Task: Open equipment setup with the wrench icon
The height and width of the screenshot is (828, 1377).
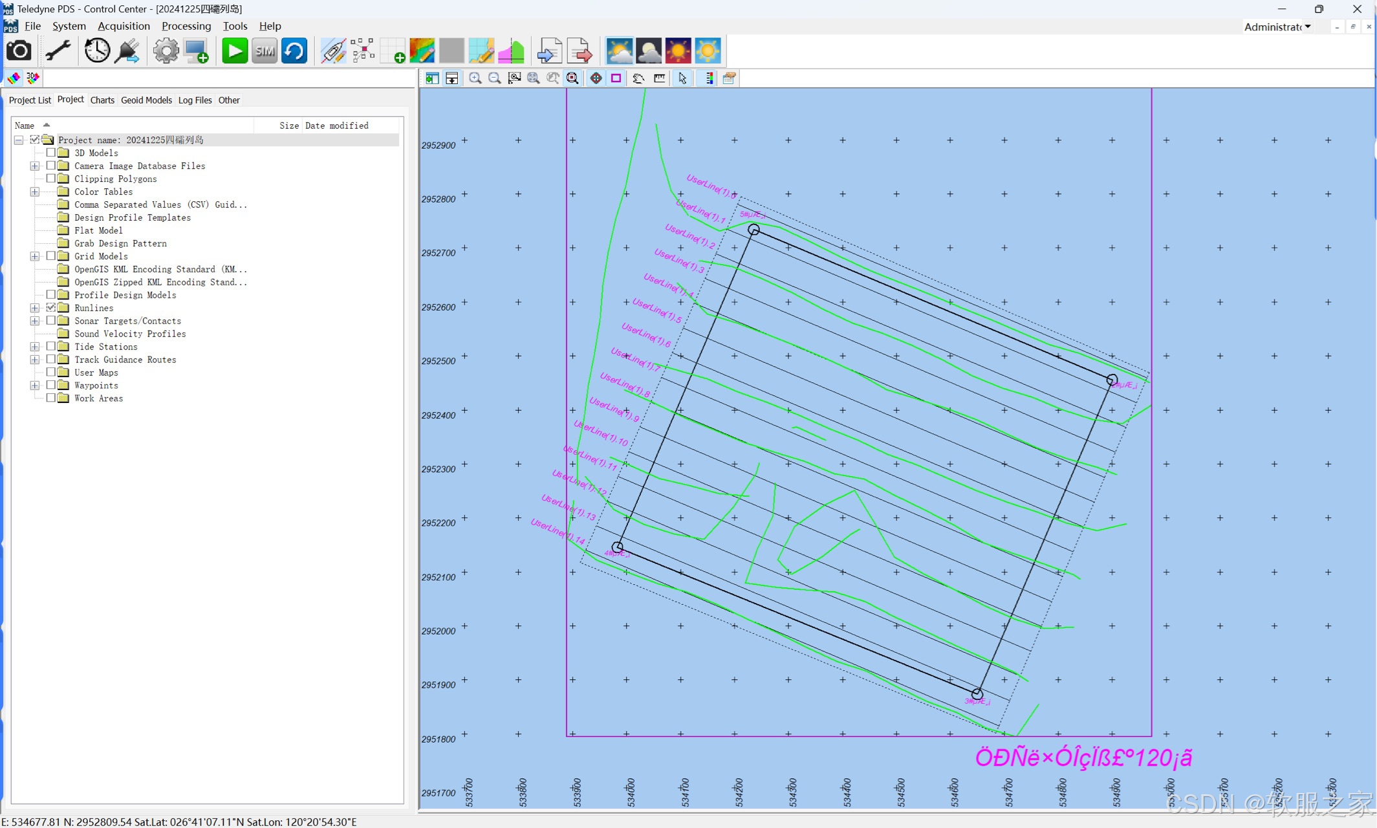Action: pos(58,50)
